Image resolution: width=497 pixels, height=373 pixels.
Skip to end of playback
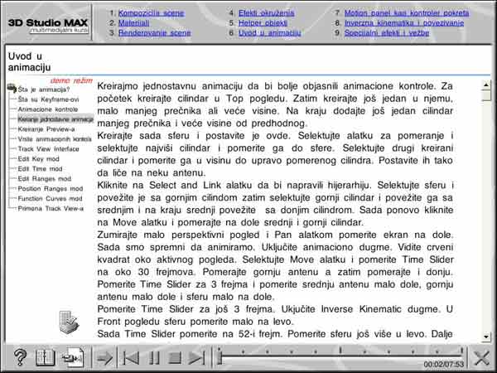pos(196,358)
